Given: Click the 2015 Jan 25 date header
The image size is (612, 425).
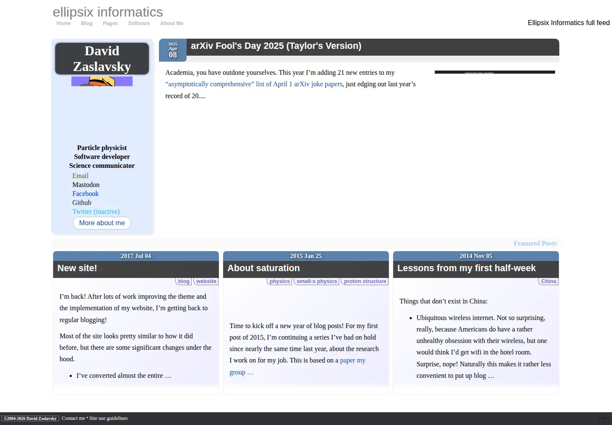Looking at the screenshot, I should tap(306, 256).
